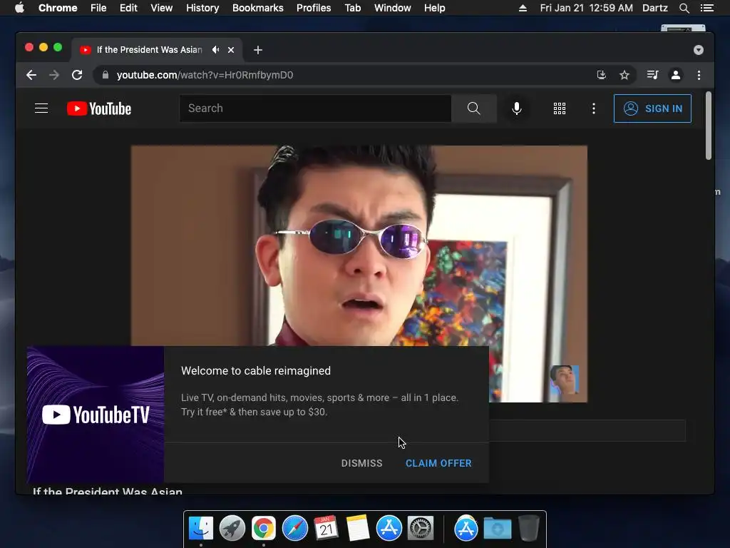Open the View menu

[162, 8]
